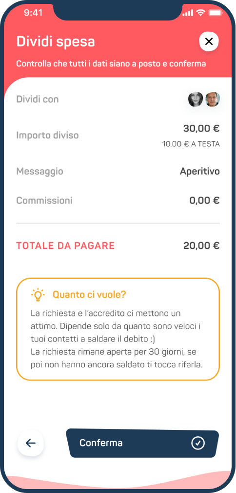The height and width of the screenshot is (493, 236).
Task: Tap the info box description text
Action: point(116,339)
